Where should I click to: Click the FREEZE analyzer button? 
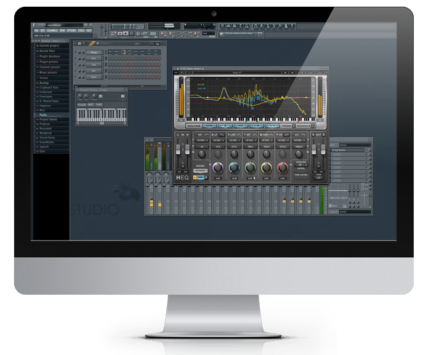coord(285,126)
